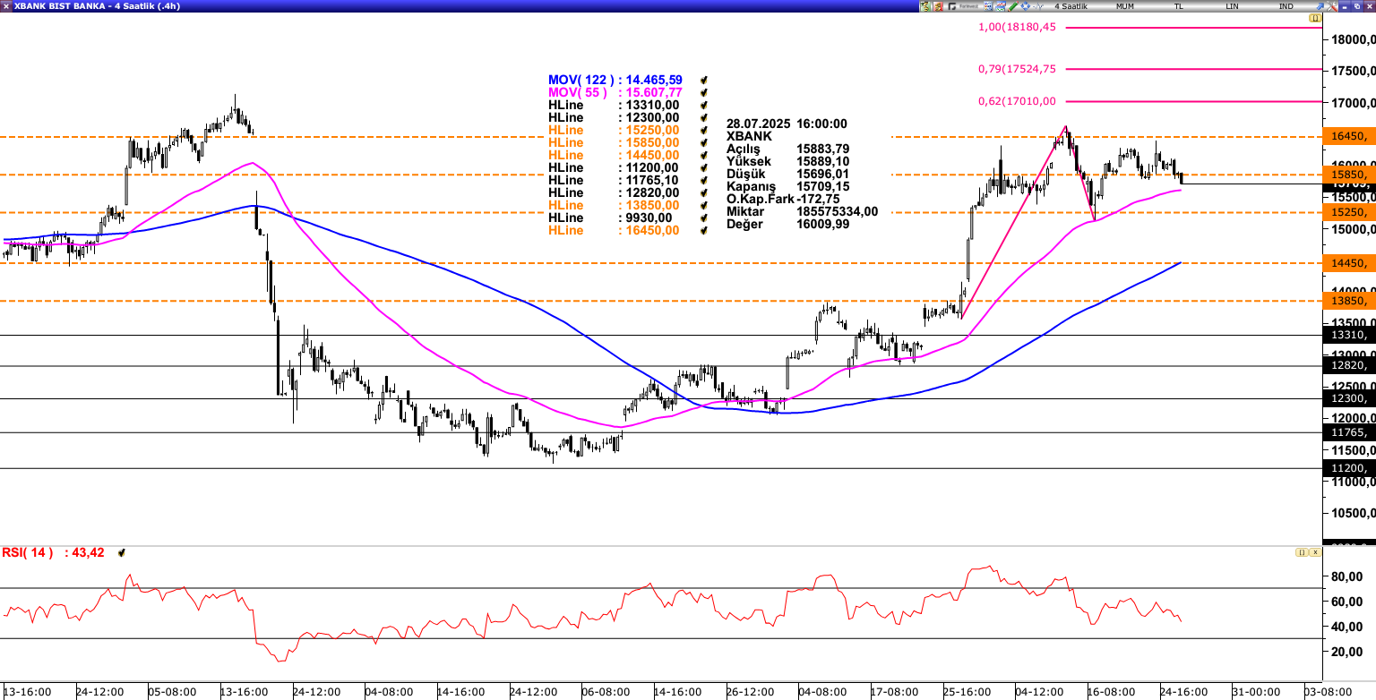Open the LIN scale selector
Viewport: 1376px width, 700px height.
click(1233, 6)
